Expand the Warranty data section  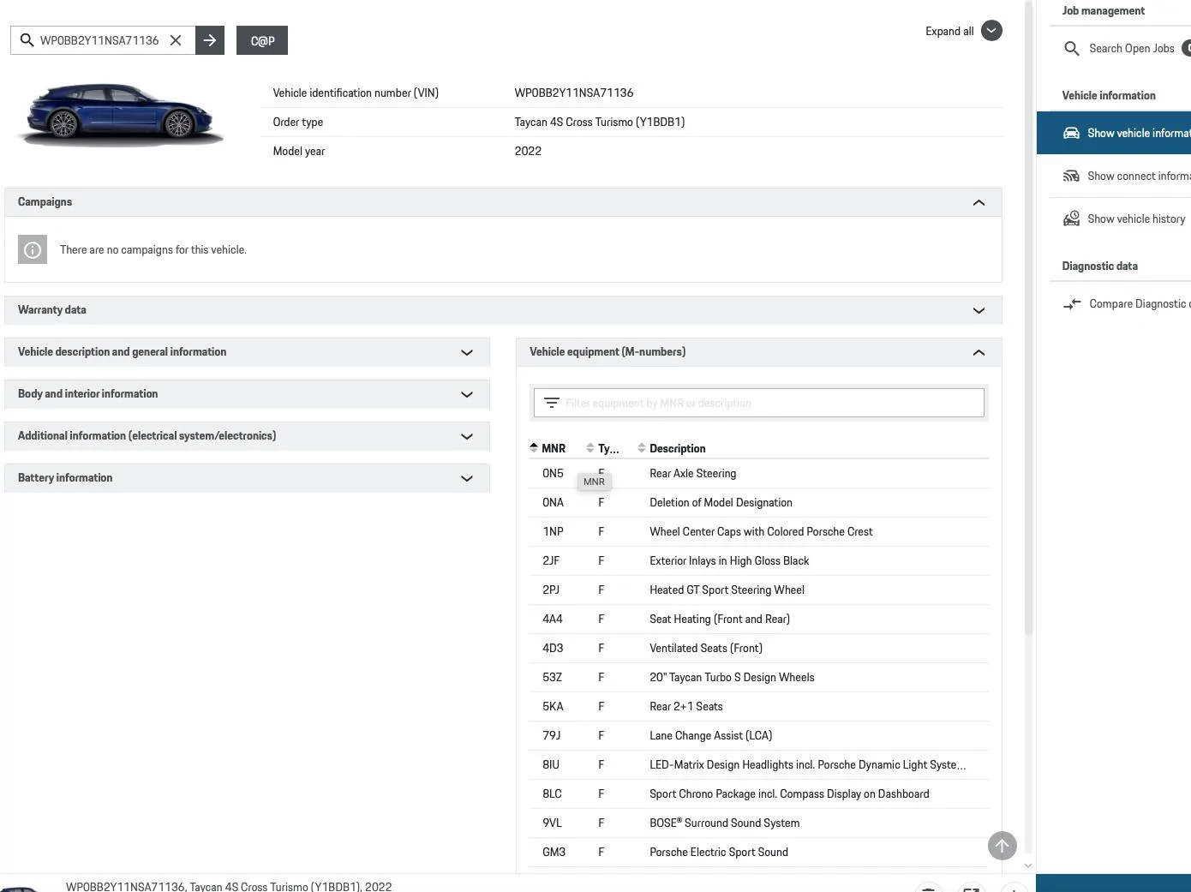click(x=979, y=310)
